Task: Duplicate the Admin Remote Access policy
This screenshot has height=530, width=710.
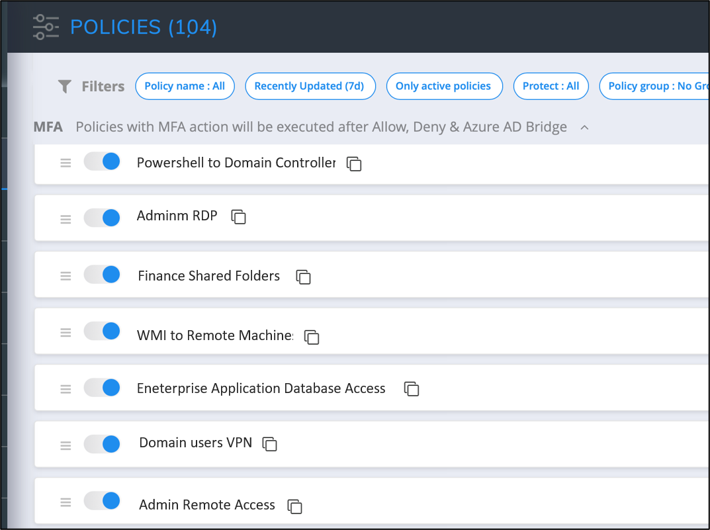Action: tap(294, 506)
